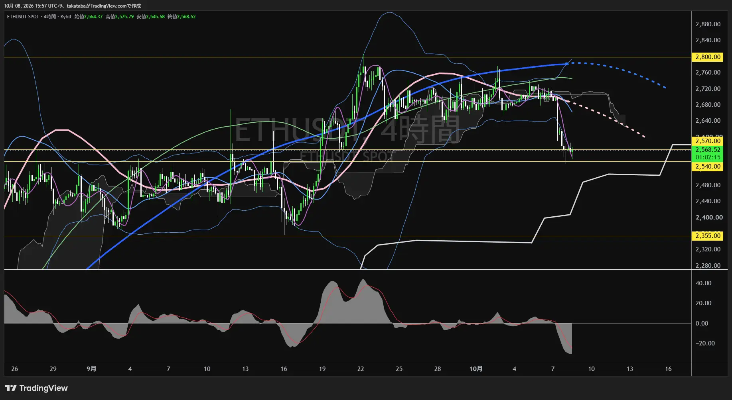The height and width of the screenshot is (400, 732).
Task: Click the 16 date label at the time axis right end
Action: tap(668, 369)
